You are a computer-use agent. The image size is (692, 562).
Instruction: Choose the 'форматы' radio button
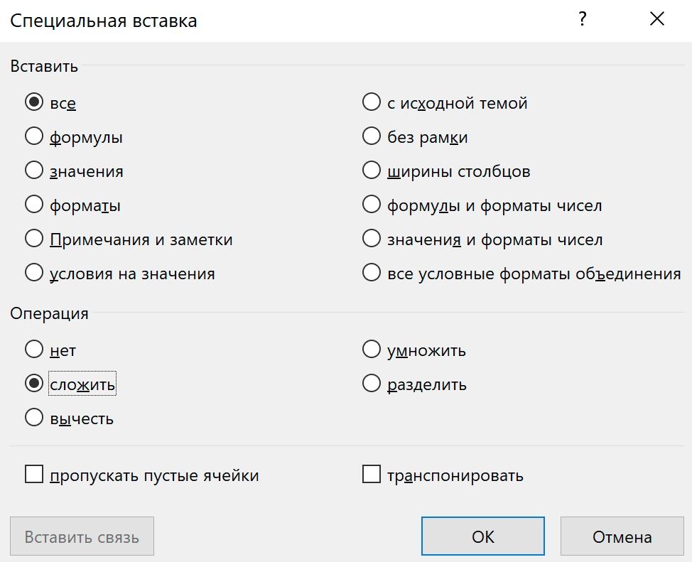pos(34,205)
